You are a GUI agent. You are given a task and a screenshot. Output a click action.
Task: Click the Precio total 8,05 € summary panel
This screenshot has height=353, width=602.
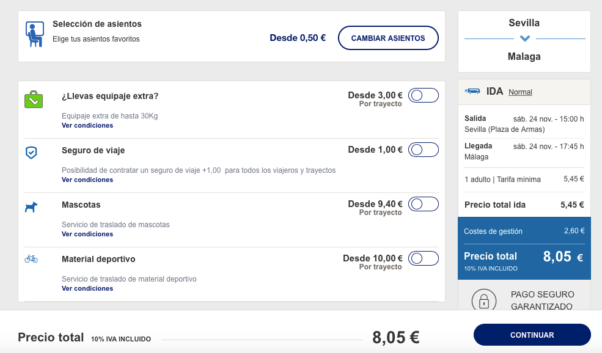524,261
